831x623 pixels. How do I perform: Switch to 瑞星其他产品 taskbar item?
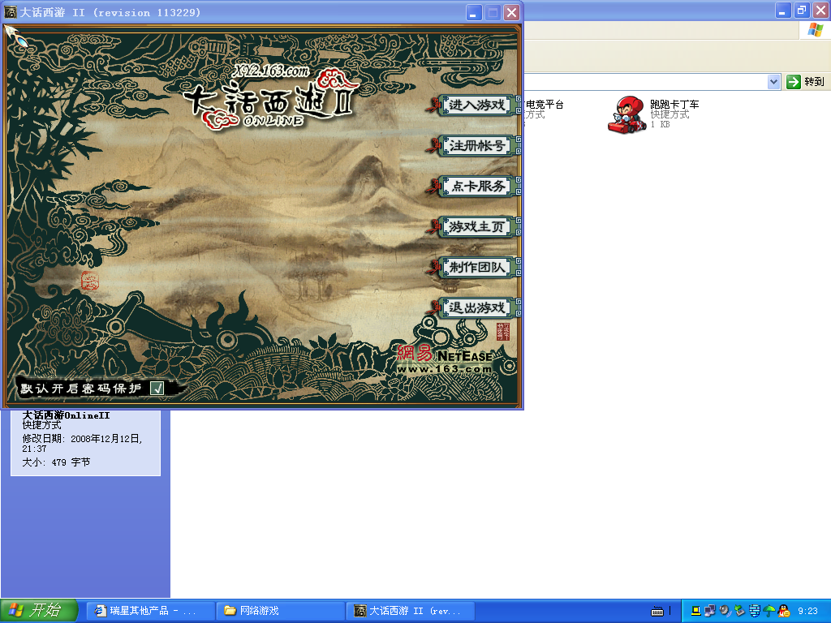(x=151, y=611)
